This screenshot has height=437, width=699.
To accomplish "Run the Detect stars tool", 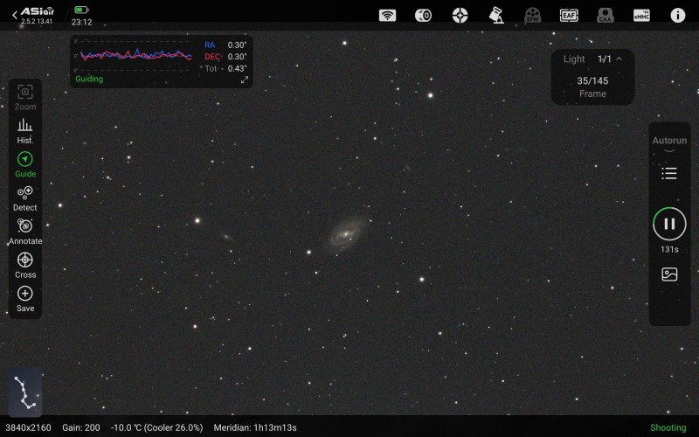I will [25, 198].
